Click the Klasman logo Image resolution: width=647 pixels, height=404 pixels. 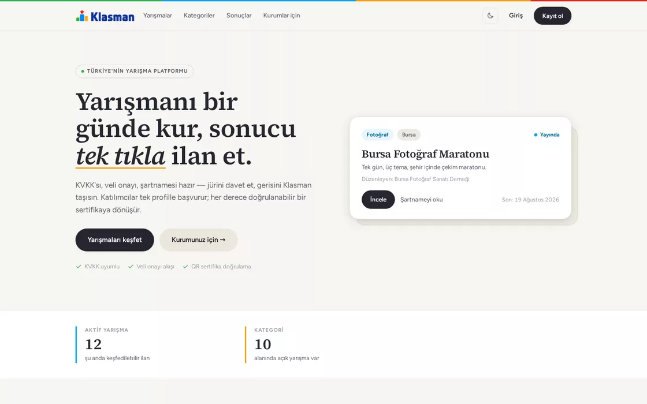105,16
